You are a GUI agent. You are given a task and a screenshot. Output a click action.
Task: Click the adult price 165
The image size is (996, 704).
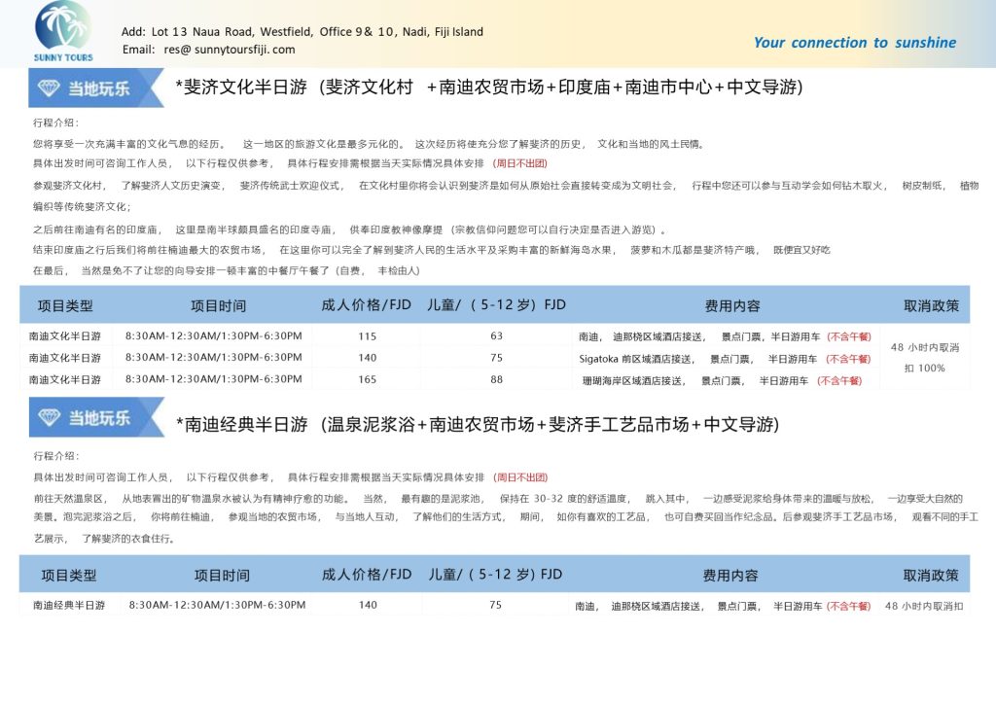click(x=367, y=379)
